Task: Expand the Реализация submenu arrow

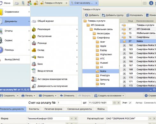Action: [77, 29]
